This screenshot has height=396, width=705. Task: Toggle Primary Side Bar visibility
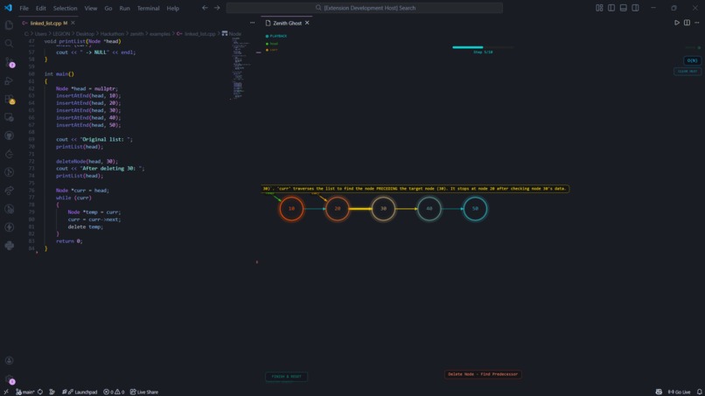point(611,8)
